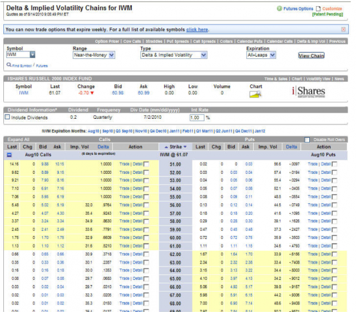356x312 pixels.
Task: Follow the 'click here' weekly symbols link
Action: (197, 29)
